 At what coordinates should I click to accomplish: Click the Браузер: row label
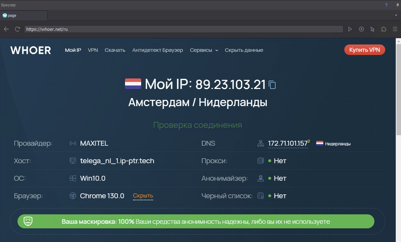coord(28,196)
